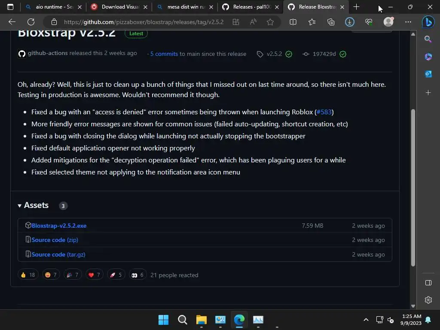Click the tag v2.5.2 verified checkmark
This screenshot has height=330, width=440.
point(289,54)
